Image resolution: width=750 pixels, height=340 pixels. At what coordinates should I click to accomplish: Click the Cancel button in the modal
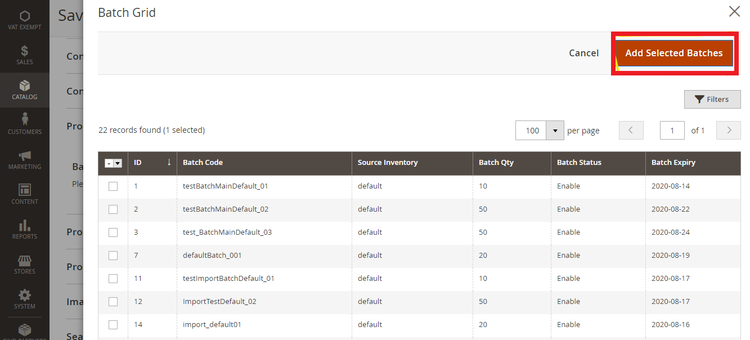[583, 53]
